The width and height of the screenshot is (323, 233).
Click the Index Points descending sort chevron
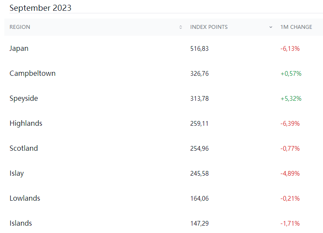tap(271, 27)
